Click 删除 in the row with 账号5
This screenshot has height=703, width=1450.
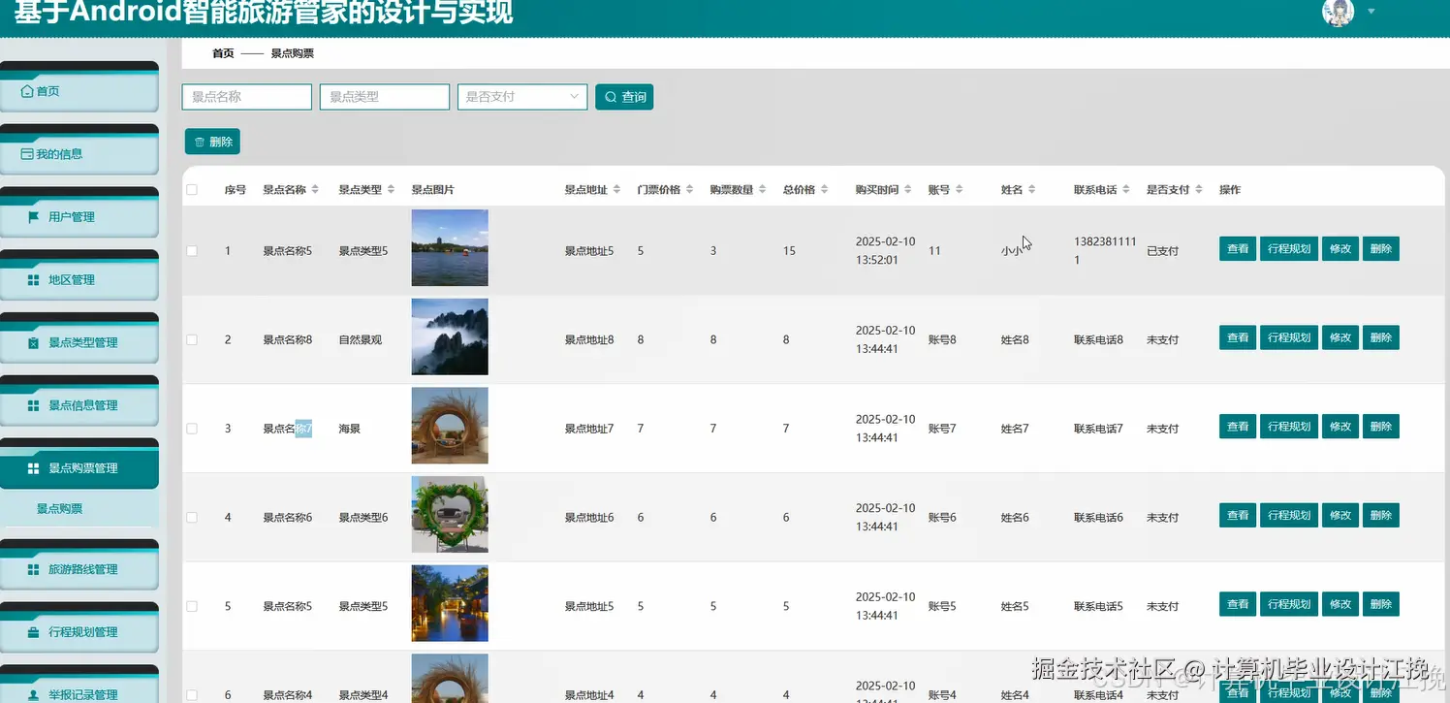[1381, 604]
